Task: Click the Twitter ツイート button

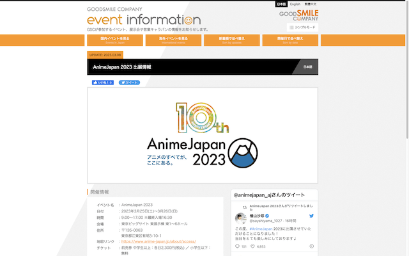Action: coord(129,83)
